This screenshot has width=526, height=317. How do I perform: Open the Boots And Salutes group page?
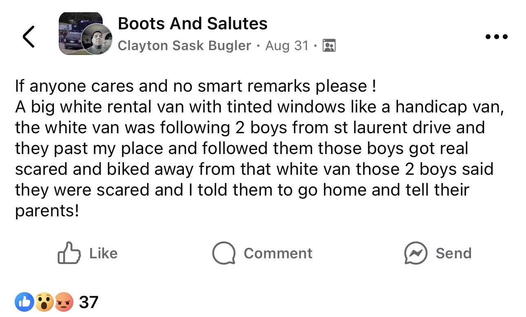click(192, 24)
